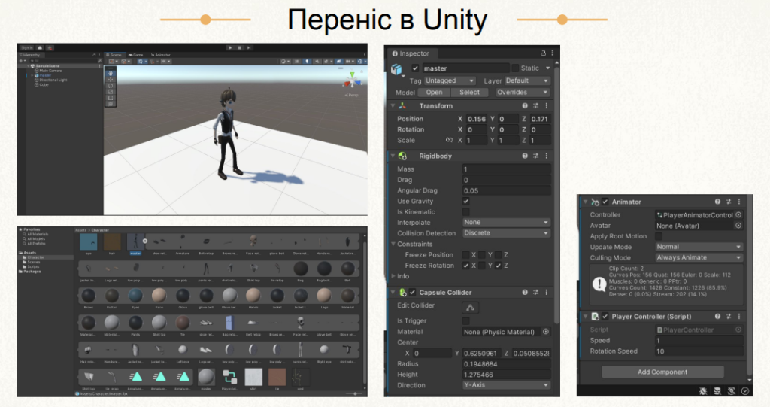
Task: Click the scene orientation gizmo
Action: point(352,80)
